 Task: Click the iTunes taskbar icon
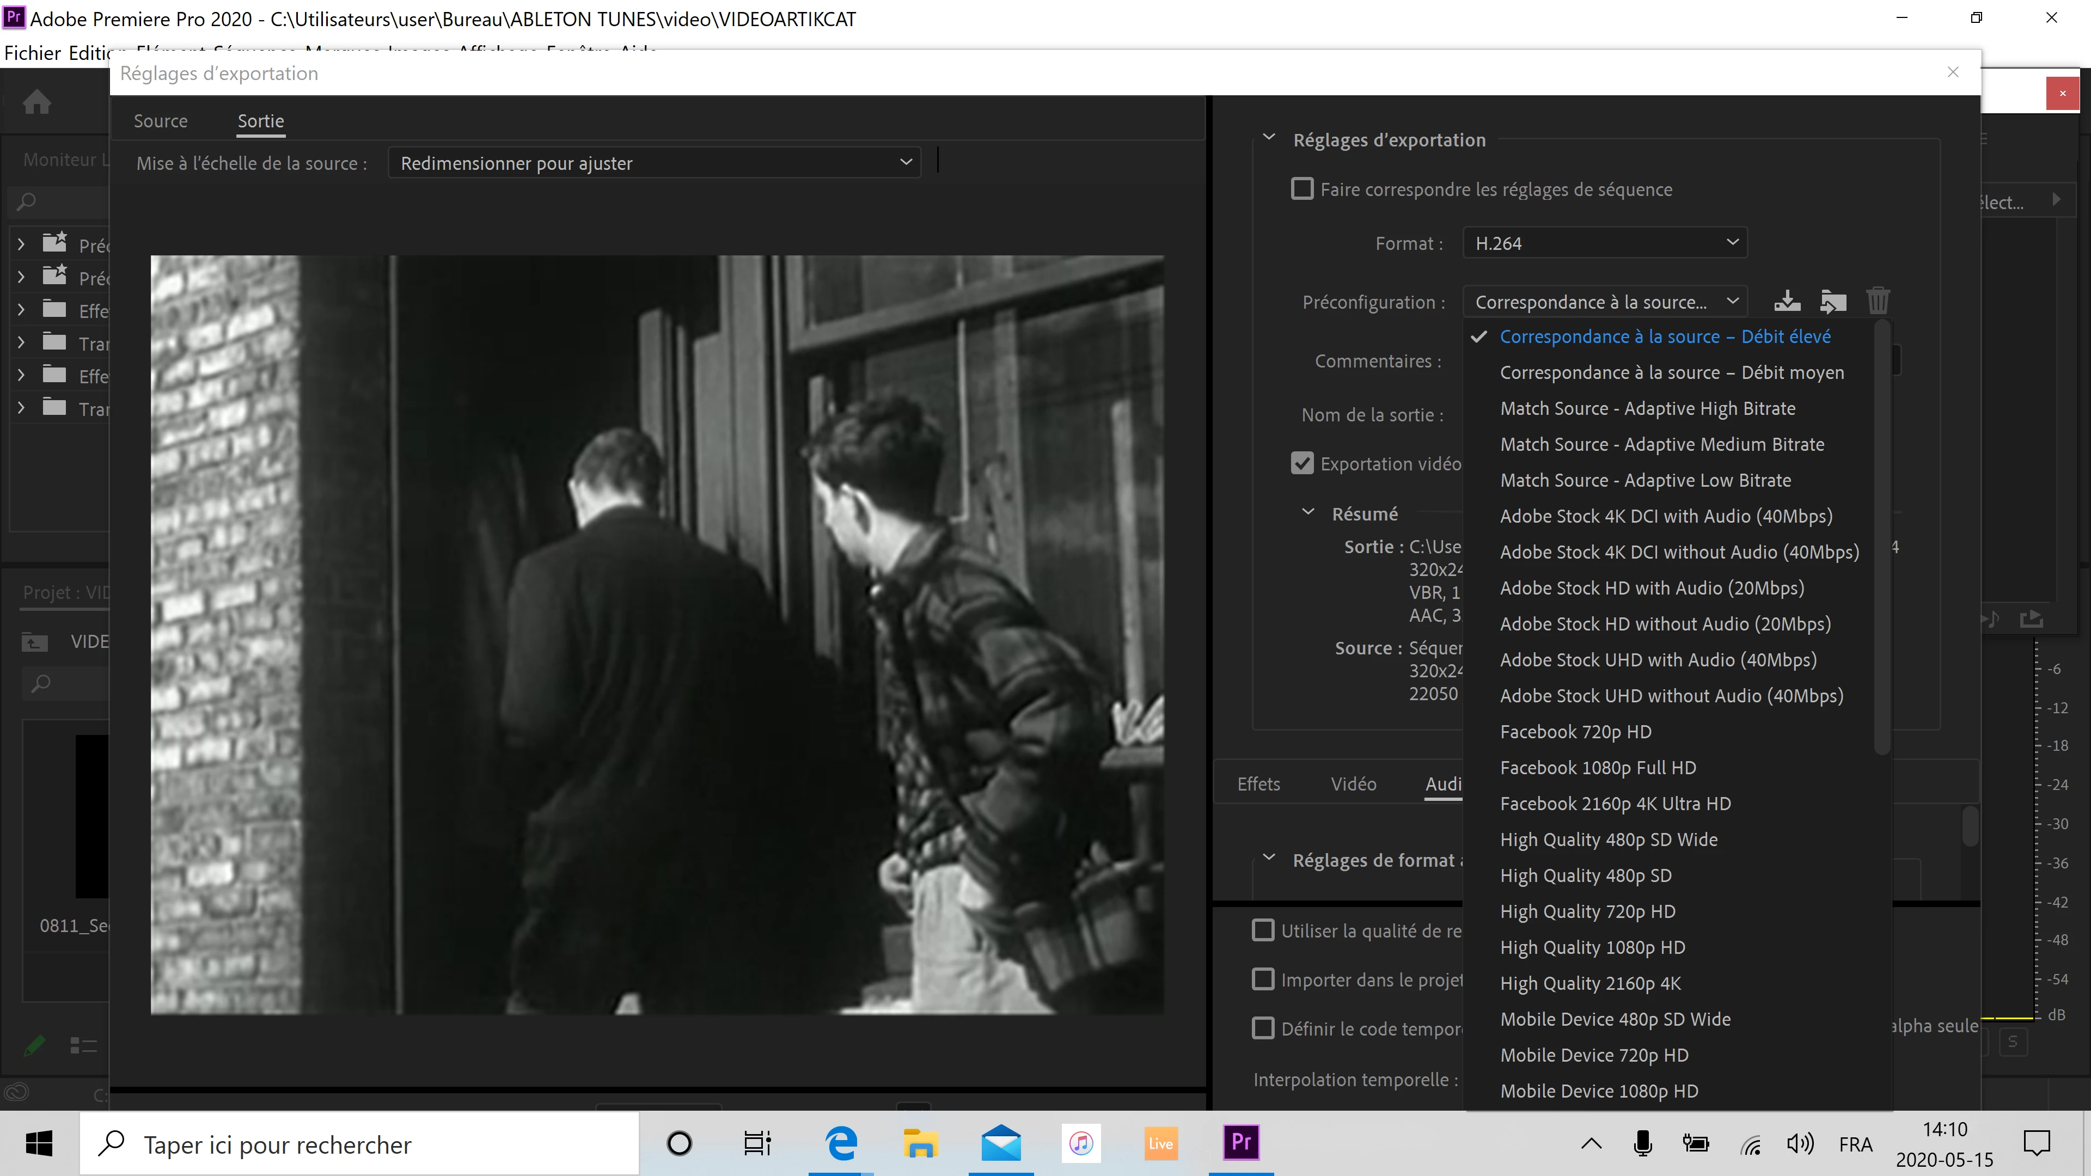[1080, 1143]
